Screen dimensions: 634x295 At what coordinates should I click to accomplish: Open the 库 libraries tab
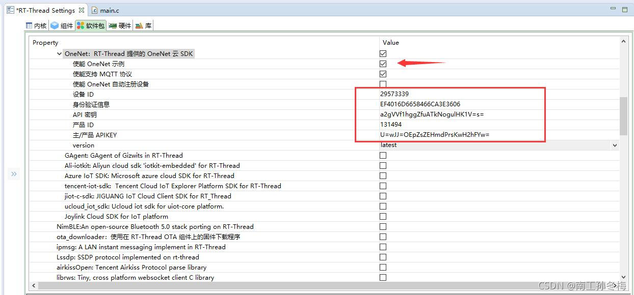[143, 25]
